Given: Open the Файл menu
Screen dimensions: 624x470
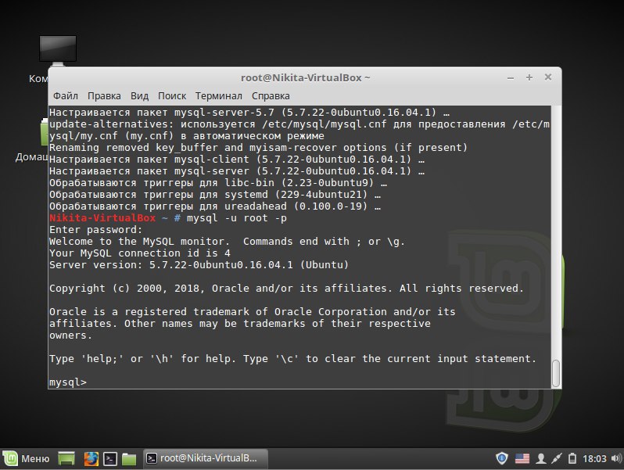Looking at the screenshot, I should [66, 96].
